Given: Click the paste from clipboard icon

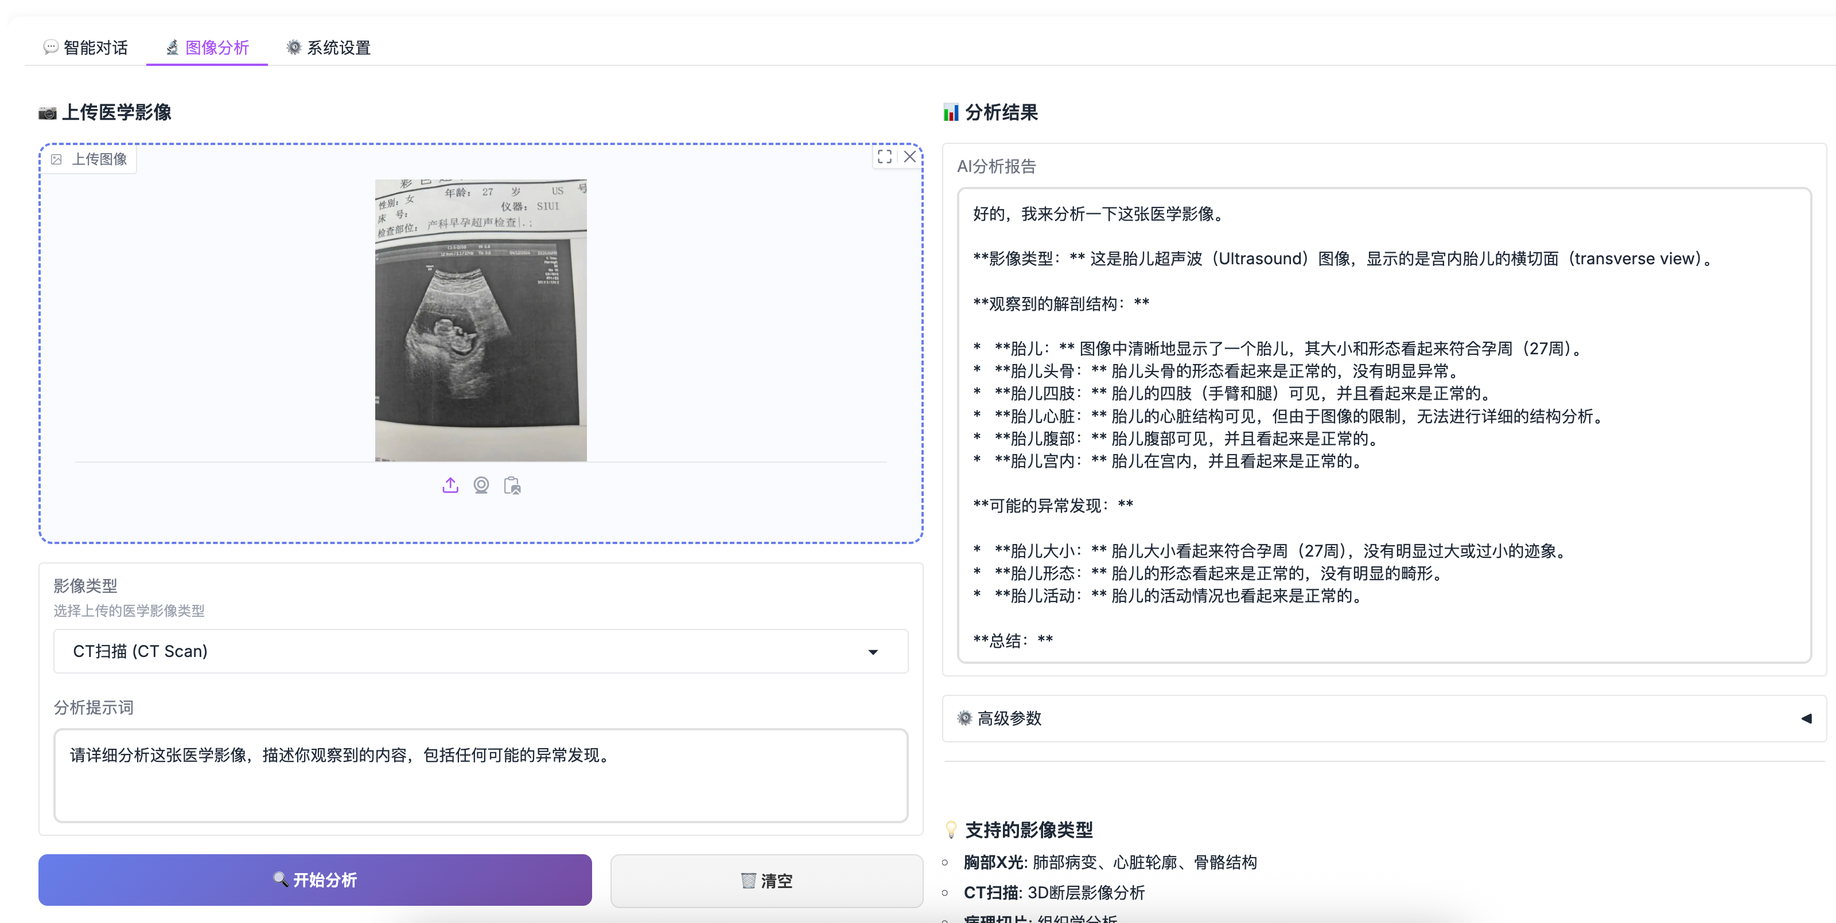Looking at the screenshot, I should pyautogui.click(x=512, y=486).
